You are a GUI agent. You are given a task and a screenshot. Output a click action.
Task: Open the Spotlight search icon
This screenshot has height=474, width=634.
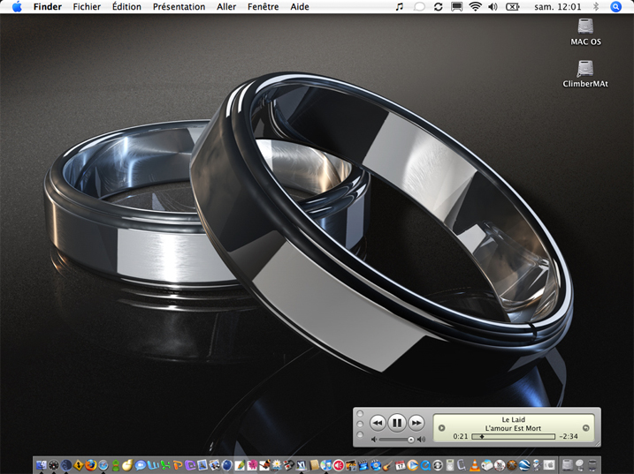click(615, 6)
